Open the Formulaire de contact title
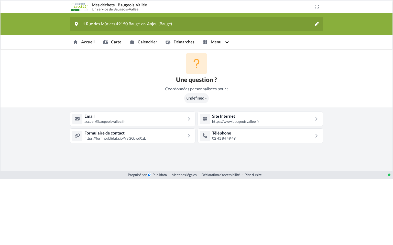This screenshot has width=393, height=245. 104,133
